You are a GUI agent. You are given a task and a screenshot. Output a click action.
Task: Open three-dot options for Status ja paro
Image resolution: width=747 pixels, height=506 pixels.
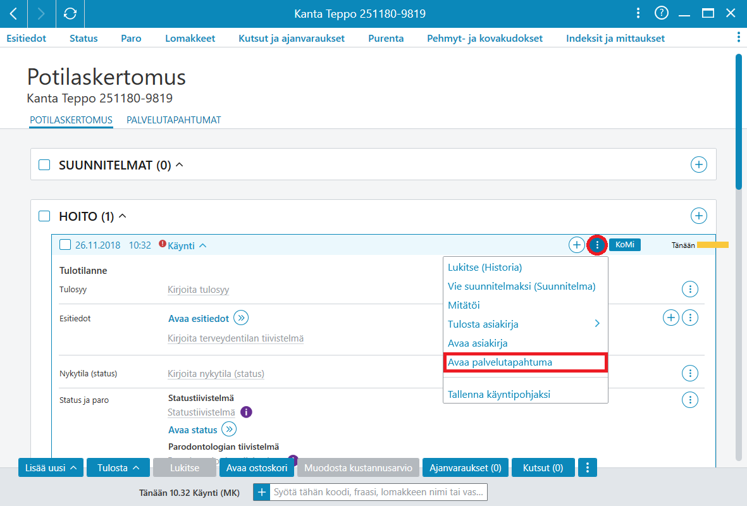(690, 400)
